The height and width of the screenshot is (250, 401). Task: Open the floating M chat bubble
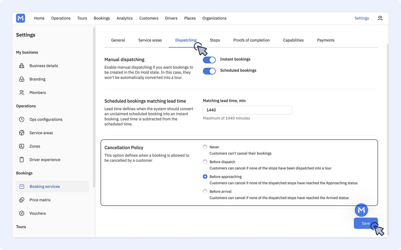point(361,210)
